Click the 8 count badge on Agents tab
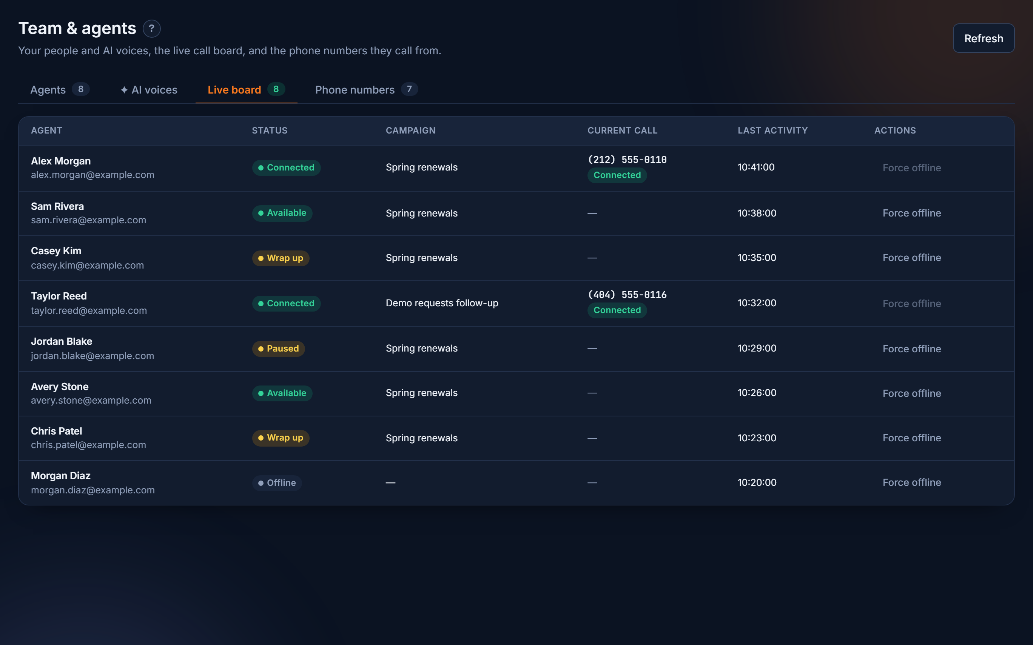 click(81, 89)
